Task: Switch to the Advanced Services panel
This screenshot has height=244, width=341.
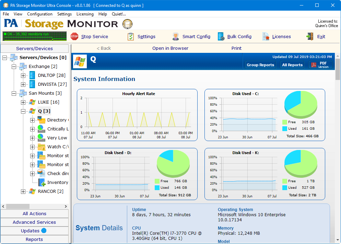Action: [x=34, y=222]
